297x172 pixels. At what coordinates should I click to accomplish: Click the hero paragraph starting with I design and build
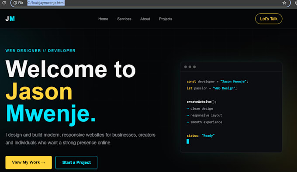click(x=80, y=139)
